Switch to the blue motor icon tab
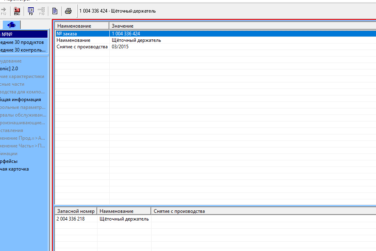 pos(11,25)
